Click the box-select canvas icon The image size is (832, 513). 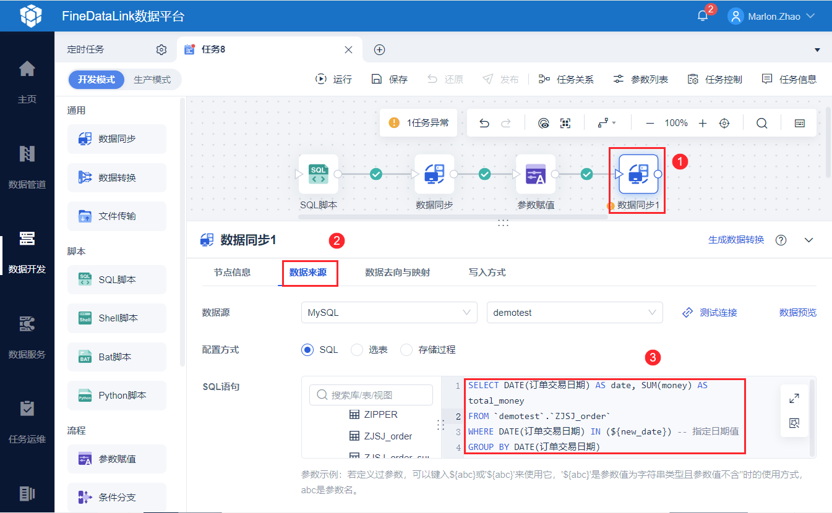pos(565,123)
